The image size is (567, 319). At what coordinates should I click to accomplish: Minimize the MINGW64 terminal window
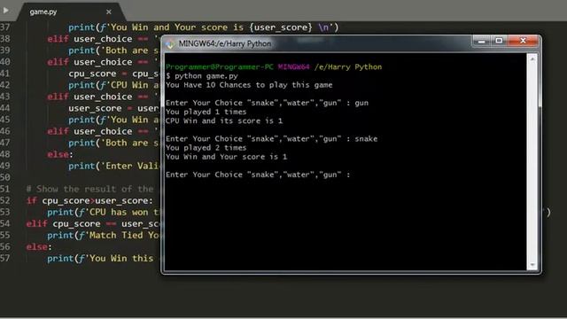coord(481,42)
